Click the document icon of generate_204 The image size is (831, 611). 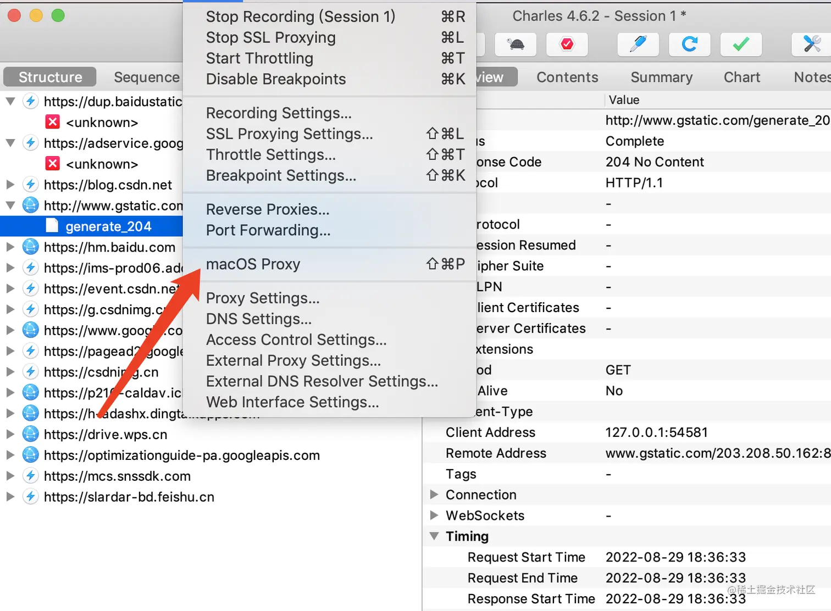pyautogui.click(x=52, y=226)
